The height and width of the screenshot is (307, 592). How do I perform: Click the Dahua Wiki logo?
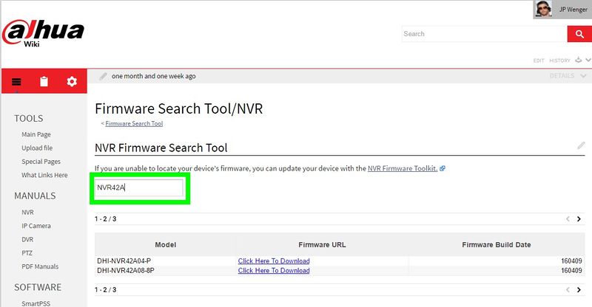[x=43, y=33]
